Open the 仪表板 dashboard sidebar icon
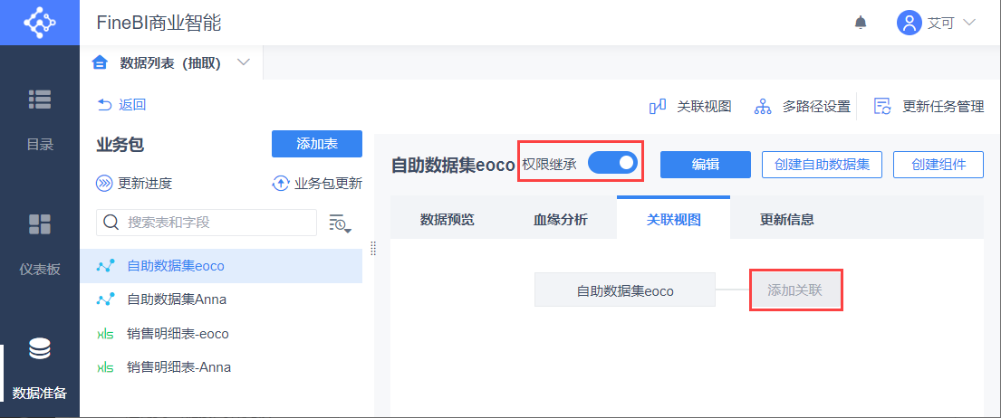The width and height of the screenshot is (1001, 418). click(39, 224)
